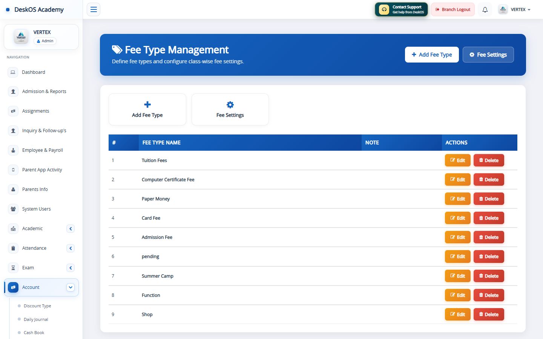Open Inquiry & Follow-up's
This screenshot has height=339, width=543.
(x=41, y=131)
